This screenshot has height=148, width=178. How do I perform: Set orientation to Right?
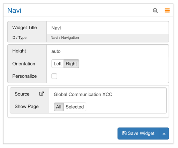coord(71,64)
